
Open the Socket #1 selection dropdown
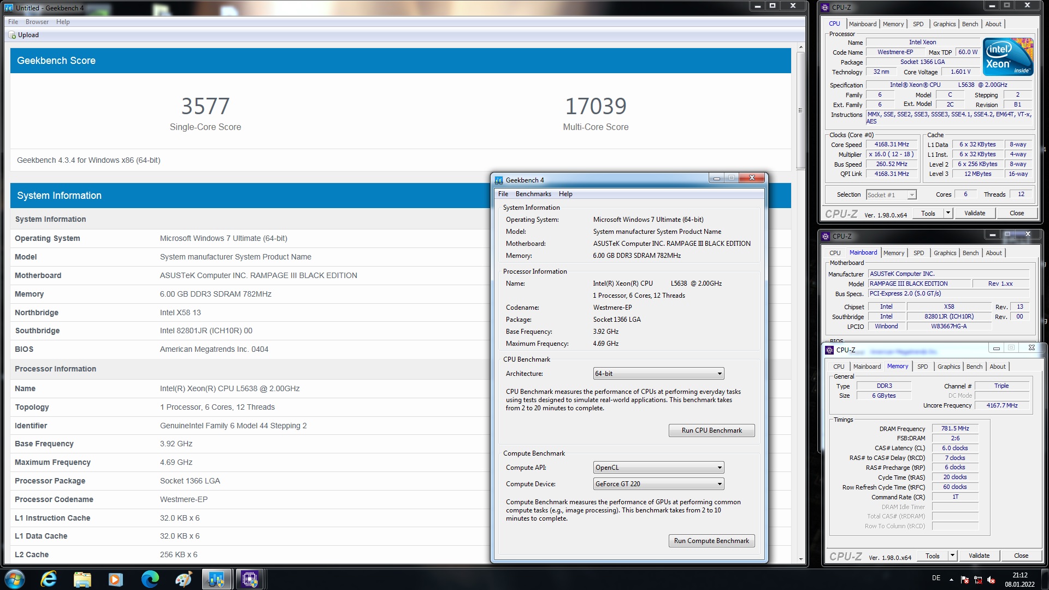point(891,195)
